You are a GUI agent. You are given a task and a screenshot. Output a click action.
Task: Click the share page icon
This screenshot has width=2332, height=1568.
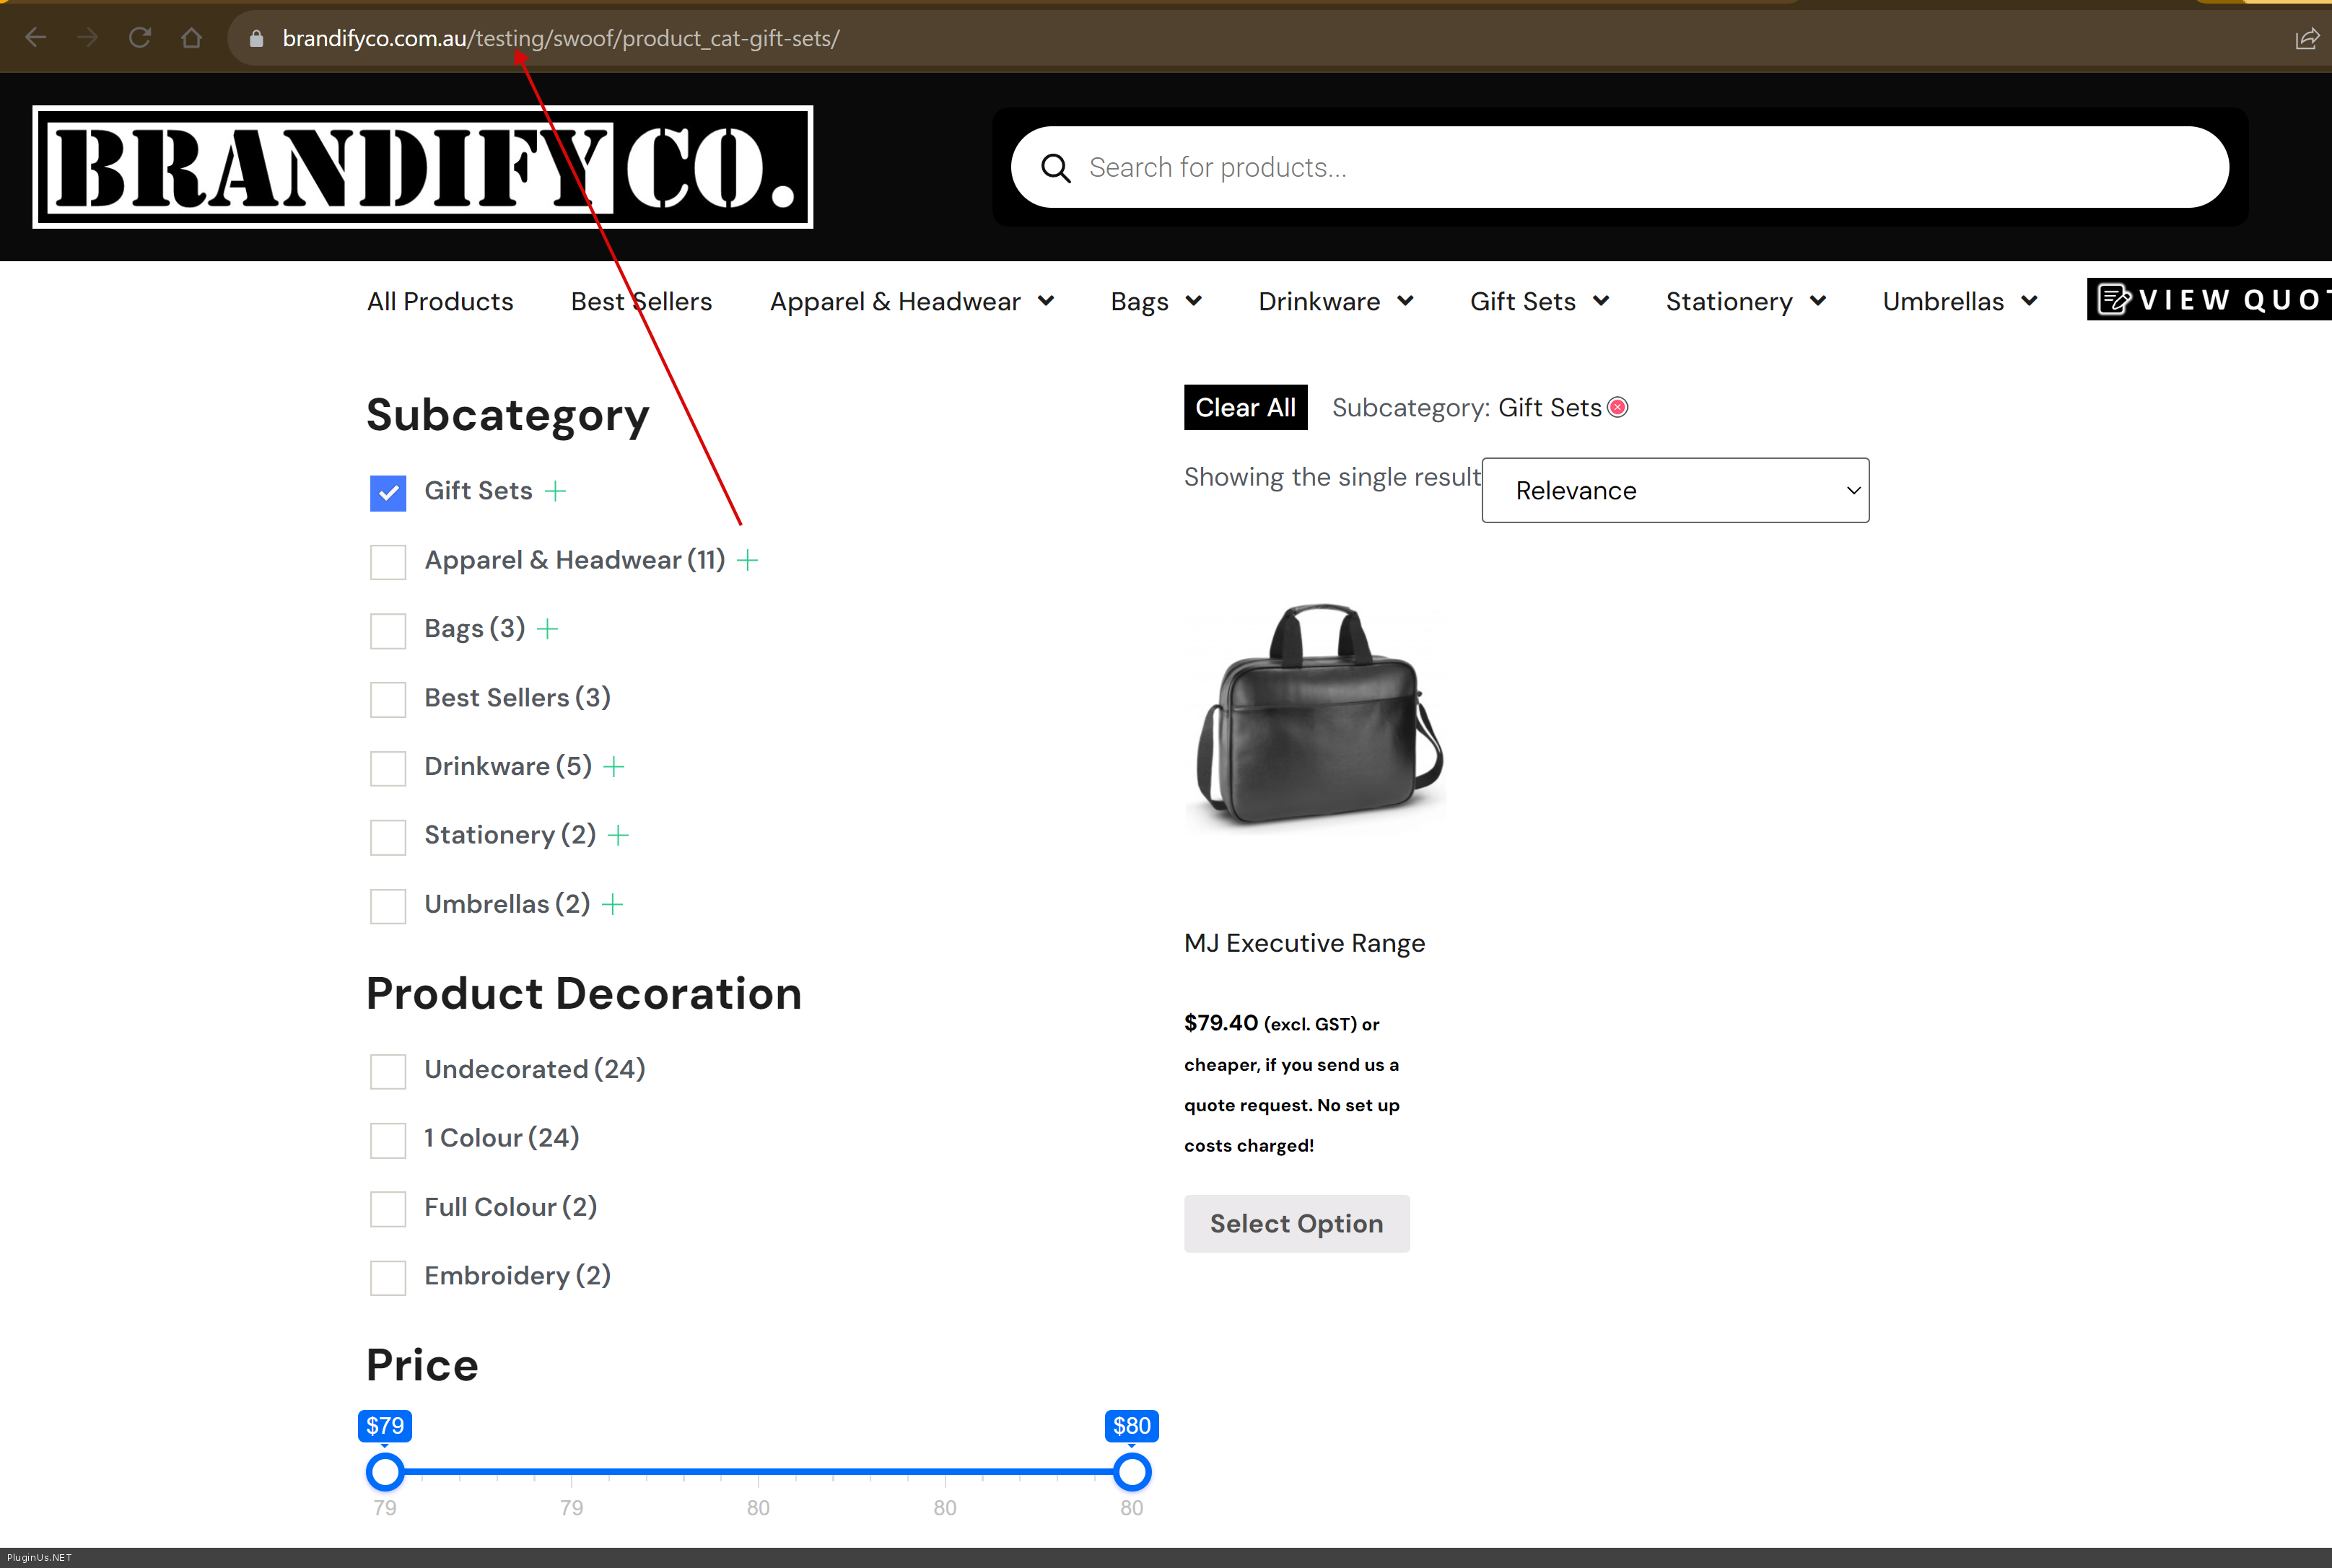pyautogui.click(x=2306, y=38)
